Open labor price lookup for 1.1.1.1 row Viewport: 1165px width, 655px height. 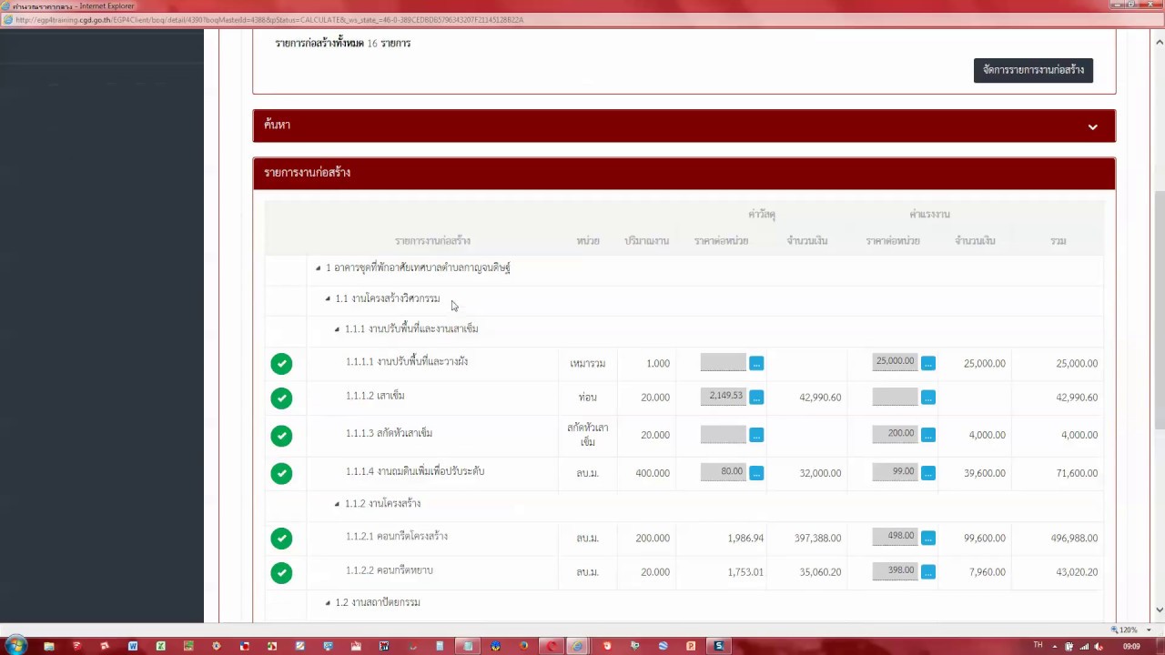[x=927, y=363]
